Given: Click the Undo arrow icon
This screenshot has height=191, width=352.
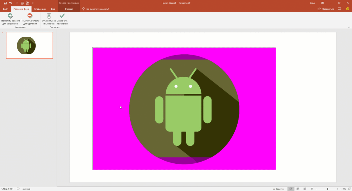Looking at the screenshot, I should pyautogui.click(x=11, y=3).
